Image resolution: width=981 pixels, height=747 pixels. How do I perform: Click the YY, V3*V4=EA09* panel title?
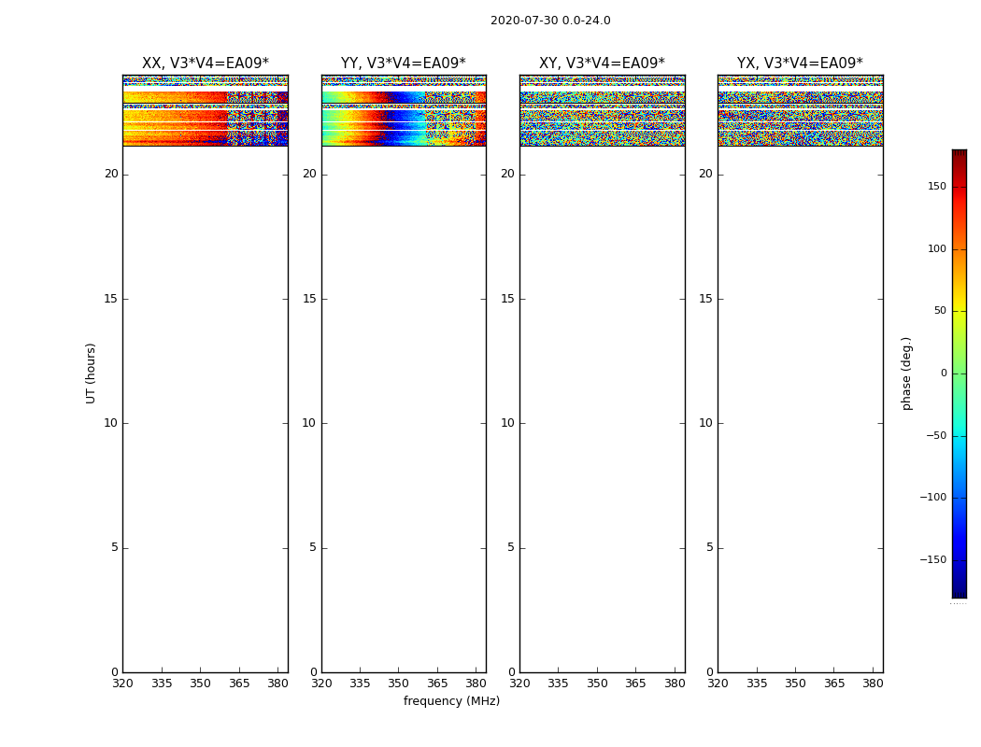[x=404, y=63]
